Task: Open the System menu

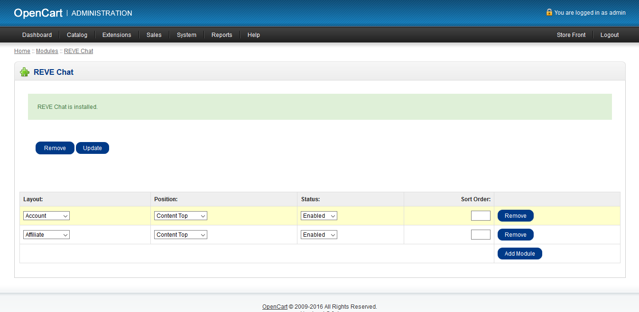Action: coord(186,35)
